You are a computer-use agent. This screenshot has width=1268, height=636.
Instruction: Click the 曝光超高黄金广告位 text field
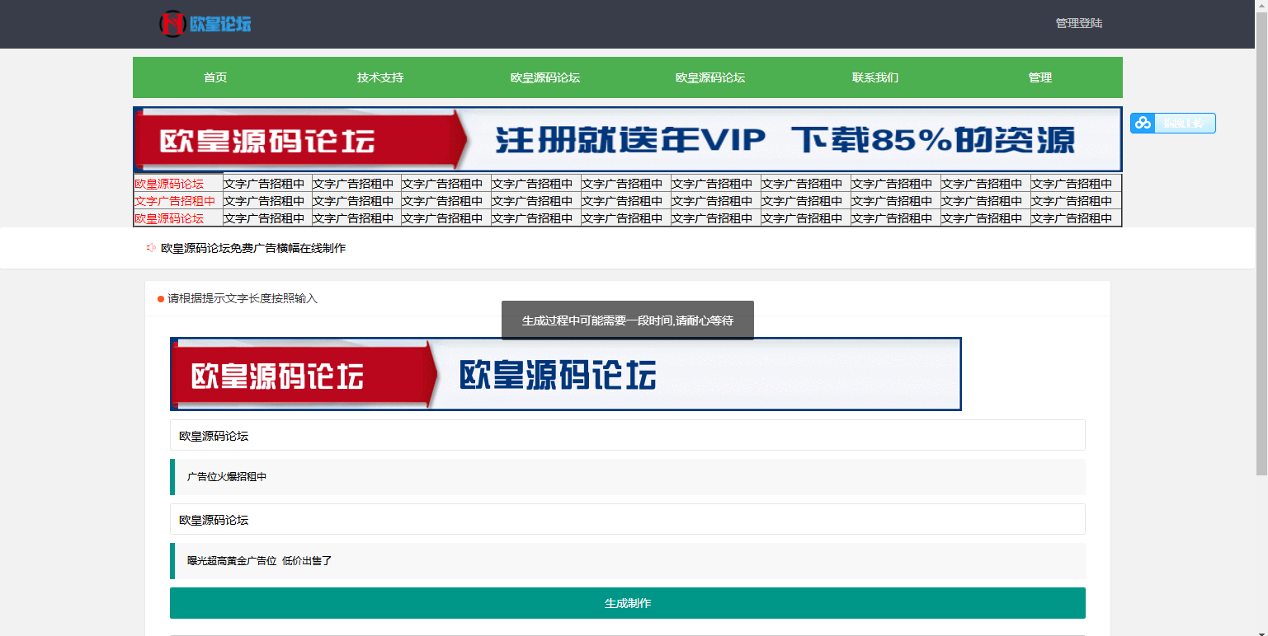pos(627,561)
